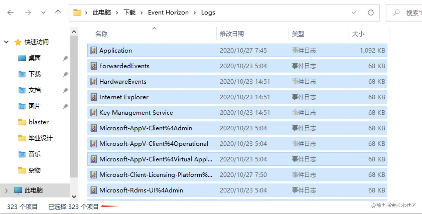Deselect the HardwareEvents file

123,81
